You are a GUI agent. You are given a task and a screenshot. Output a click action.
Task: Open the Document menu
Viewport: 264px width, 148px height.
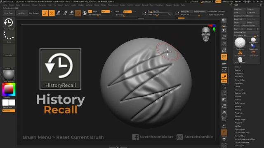pyautogui.click(x=26, y=5)
